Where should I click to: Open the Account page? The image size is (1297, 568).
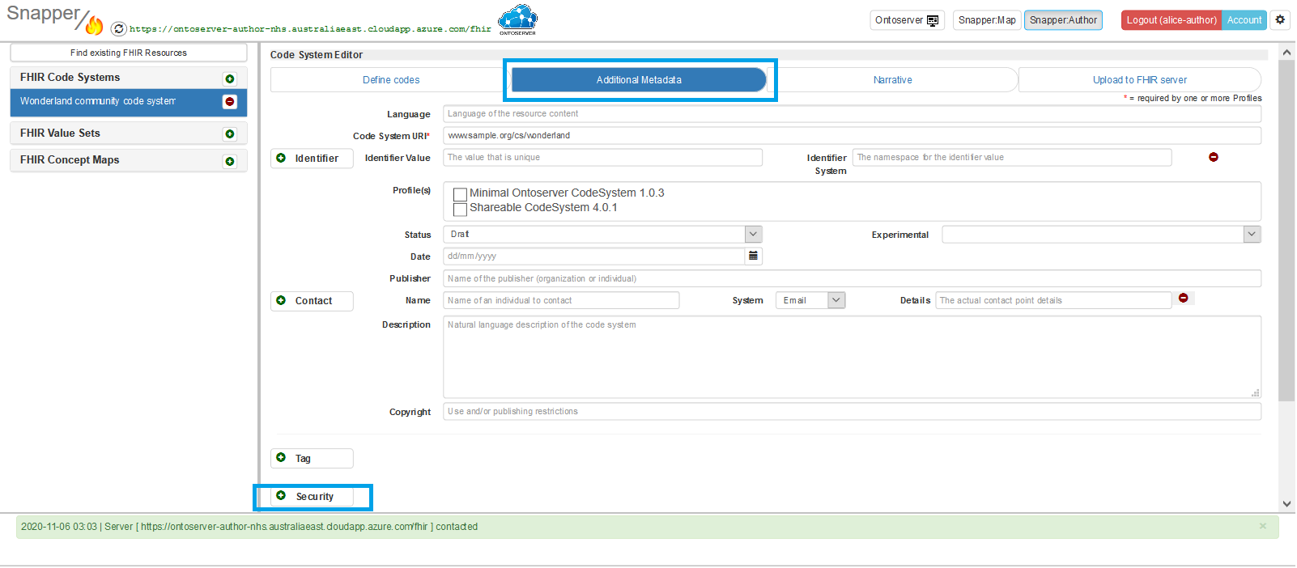click(x=1244, y=20)
